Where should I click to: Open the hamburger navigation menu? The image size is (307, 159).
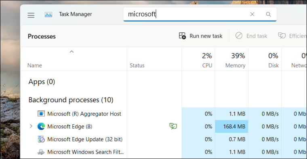pos(31,15)
